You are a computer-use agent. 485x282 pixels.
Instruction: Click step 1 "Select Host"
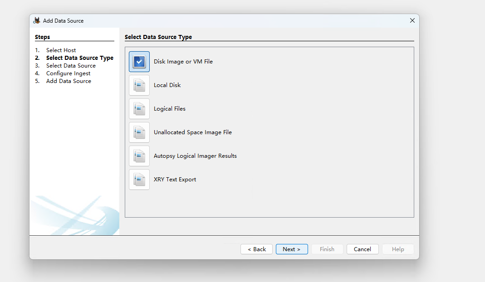(x=61, y=50)
